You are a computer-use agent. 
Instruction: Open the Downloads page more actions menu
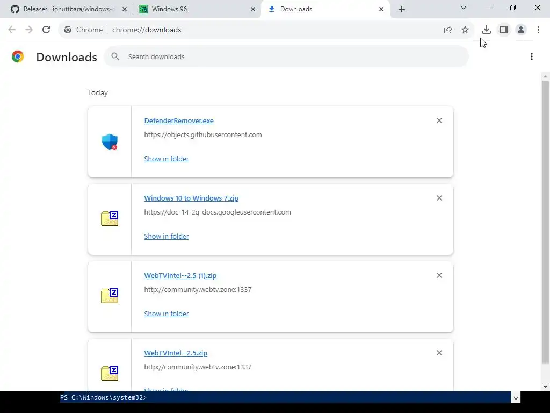532,56
